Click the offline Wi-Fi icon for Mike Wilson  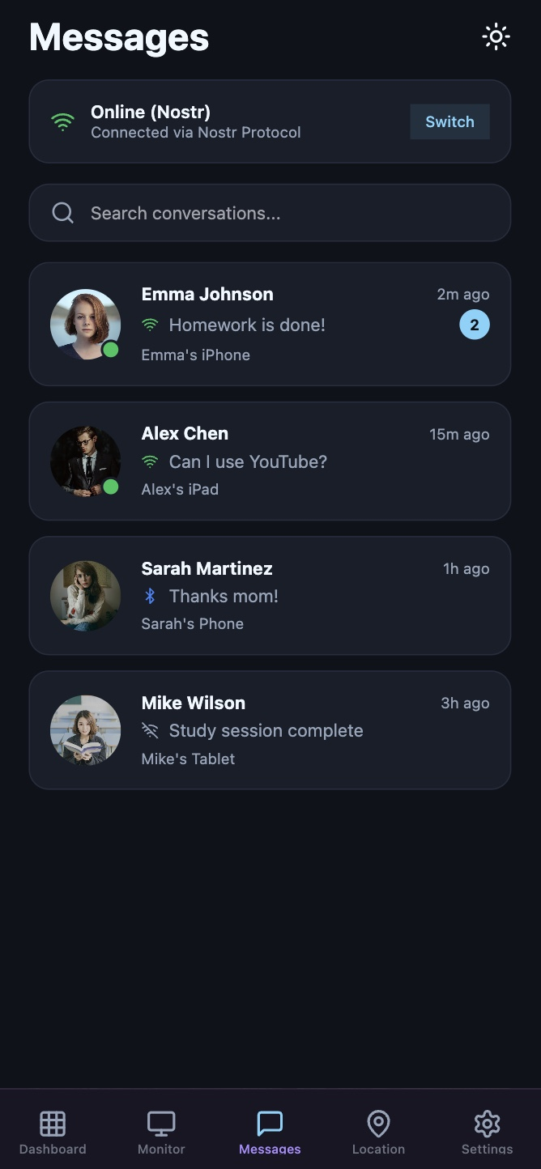coord(150,731)
